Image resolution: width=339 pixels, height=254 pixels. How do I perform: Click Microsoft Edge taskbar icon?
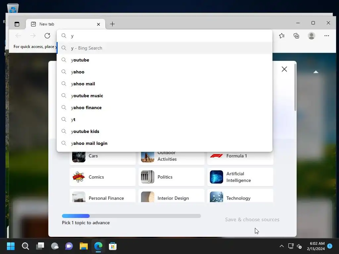[x=98, y=246]
